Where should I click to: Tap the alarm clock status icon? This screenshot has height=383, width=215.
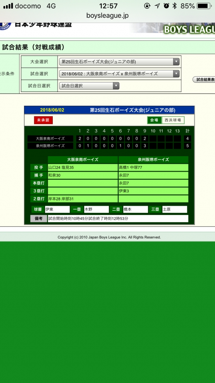[166, 6]
